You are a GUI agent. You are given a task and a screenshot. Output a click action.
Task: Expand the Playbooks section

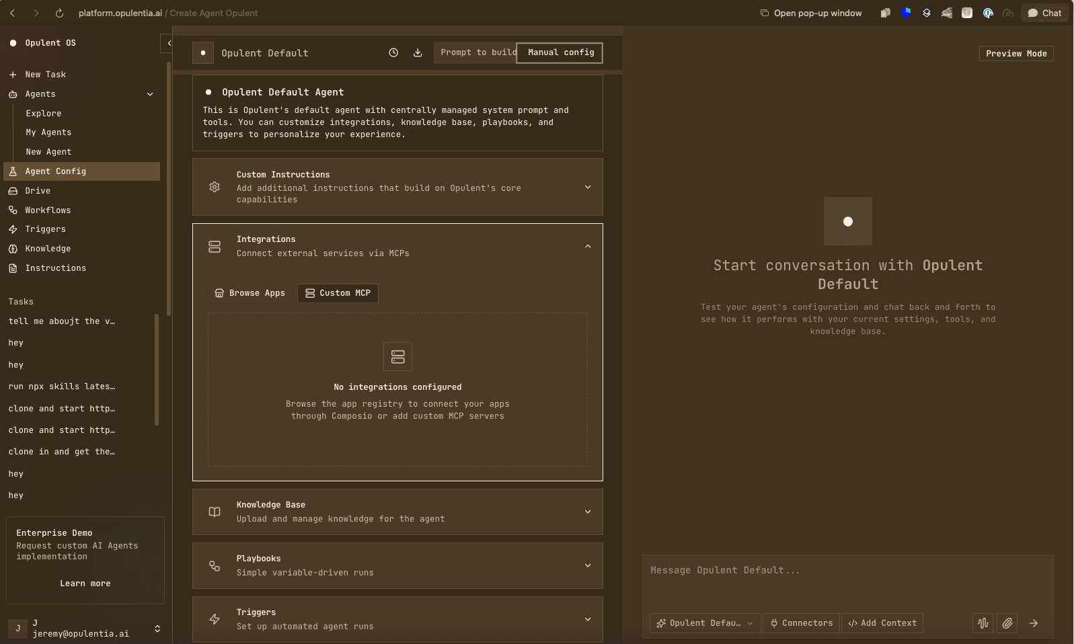coord(588,566)
